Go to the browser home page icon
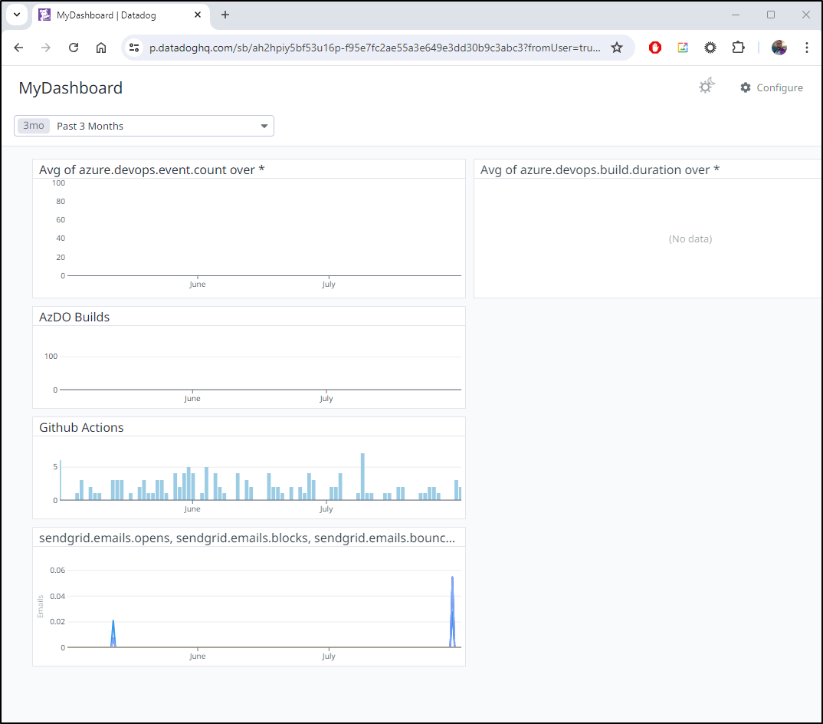This screenshot has height=724, width=823. pos(101,48)
